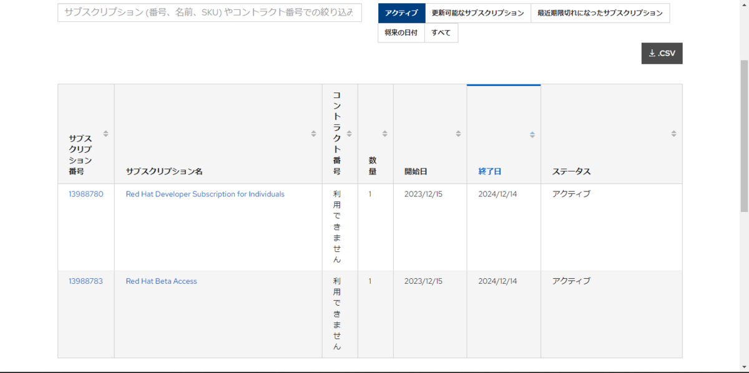This screenshot has height=373, width=749.
Task: Click start date 2023/12/15 in Beta Access row
Action: point(423,281)
